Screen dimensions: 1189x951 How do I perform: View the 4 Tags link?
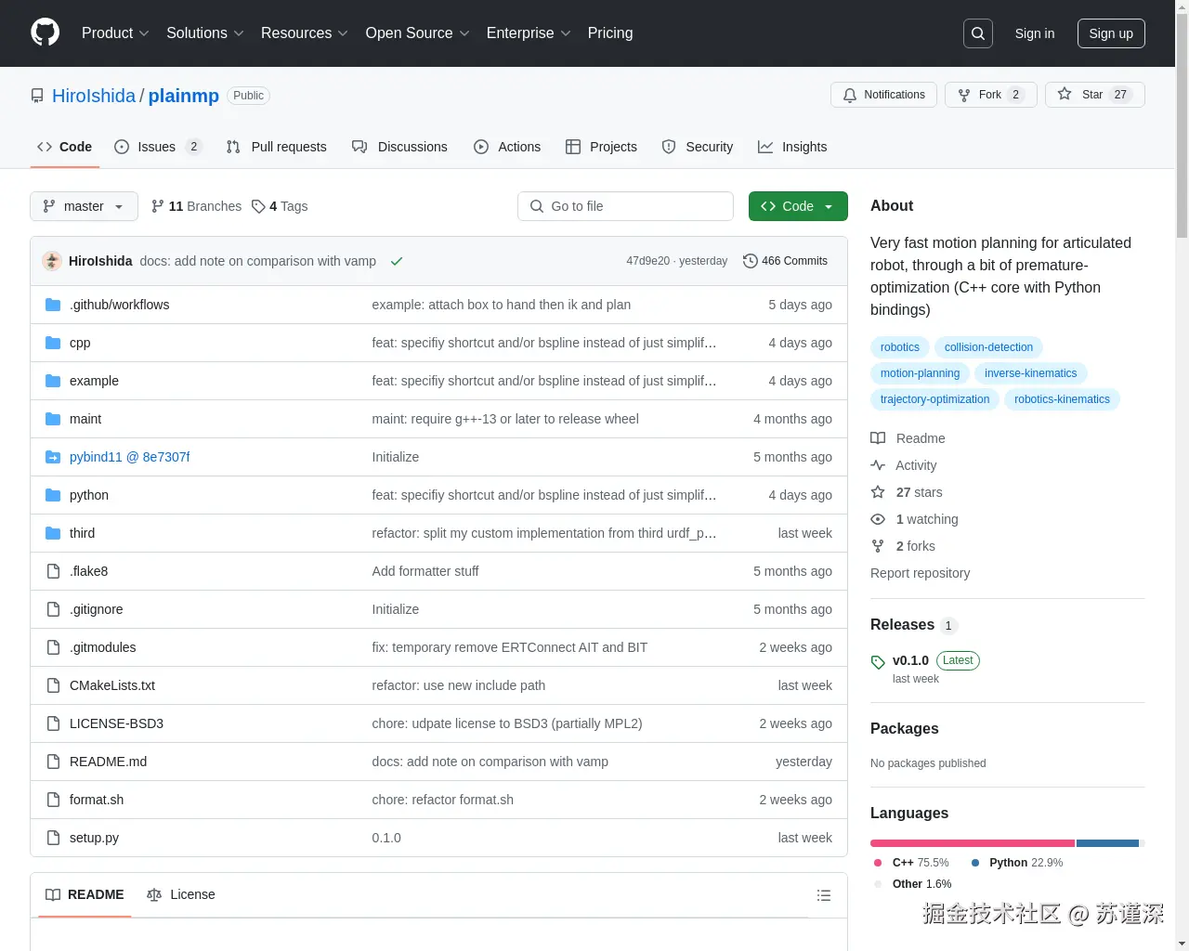(x=280, y=206)
